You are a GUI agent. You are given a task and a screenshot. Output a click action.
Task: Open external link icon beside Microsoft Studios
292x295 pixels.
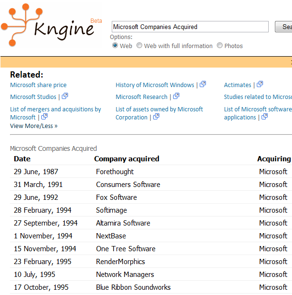coord(65,96)
